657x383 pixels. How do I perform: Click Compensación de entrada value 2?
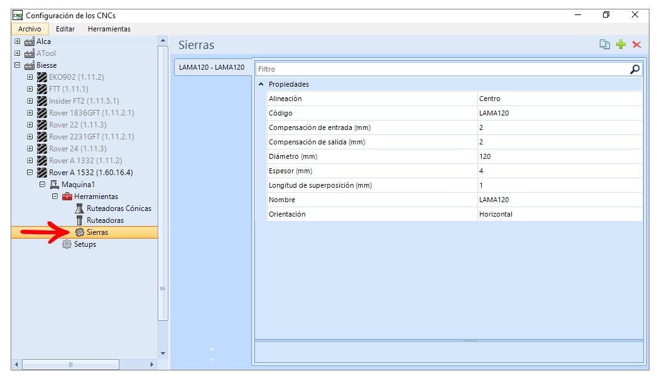560,128
